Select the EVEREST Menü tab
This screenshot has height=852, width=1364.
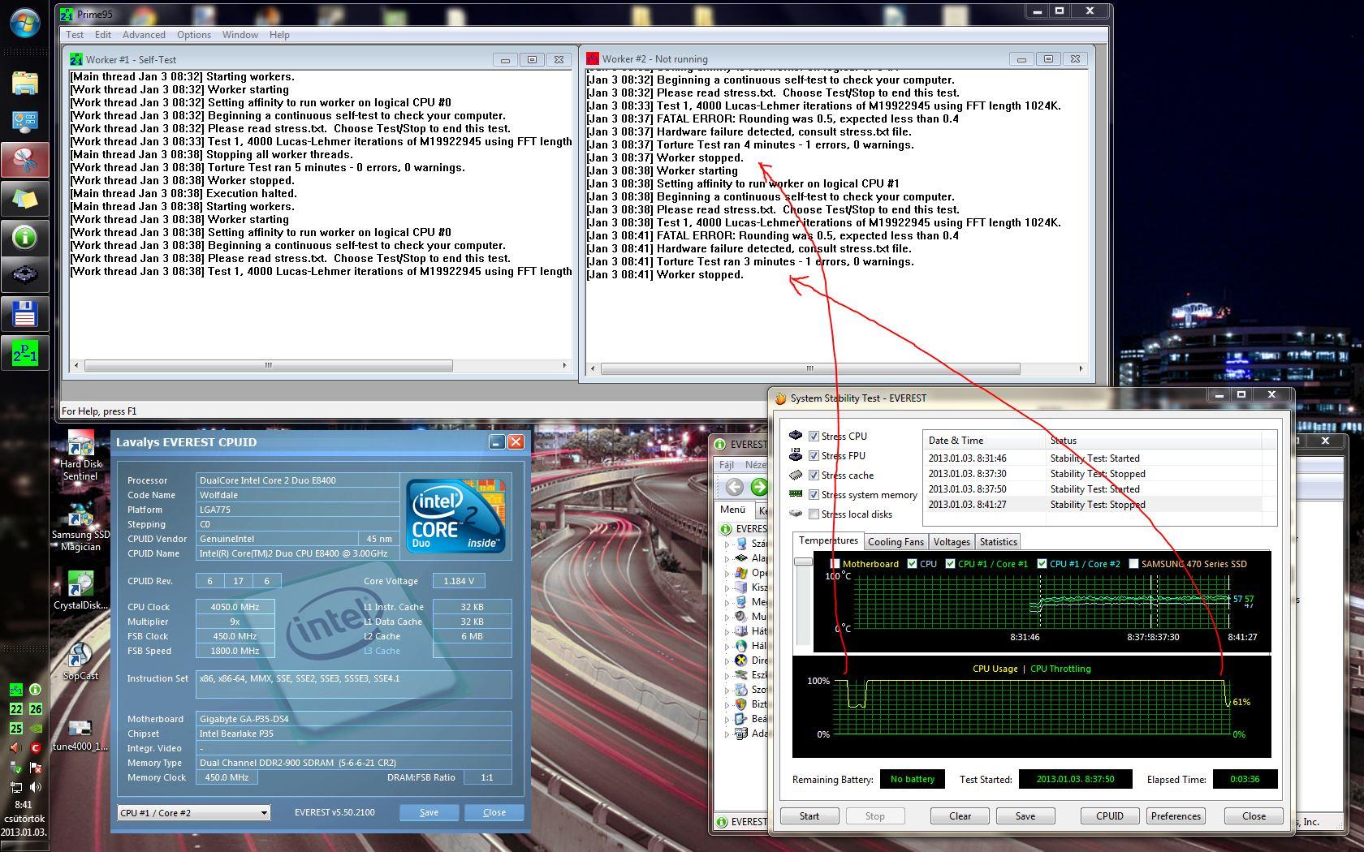(732, 510)
